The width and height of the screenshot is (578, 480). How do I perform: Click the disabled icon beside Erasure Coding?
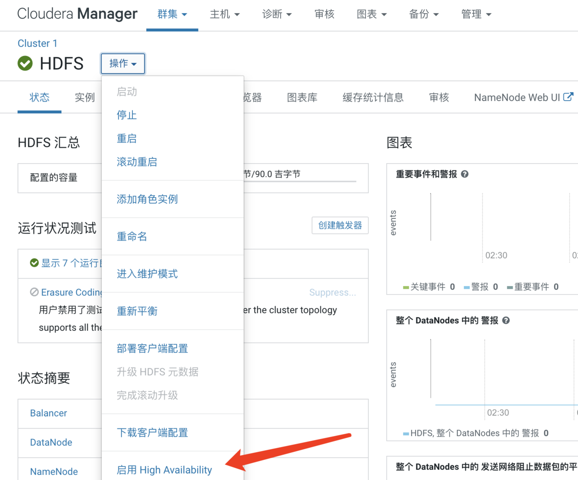34,292
